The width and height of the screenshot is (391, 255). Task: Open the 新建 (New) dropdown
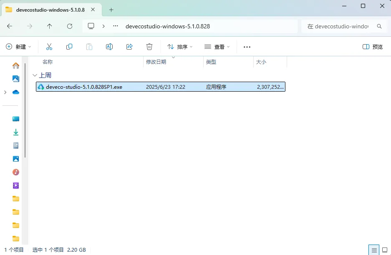(x=18, y=47)
